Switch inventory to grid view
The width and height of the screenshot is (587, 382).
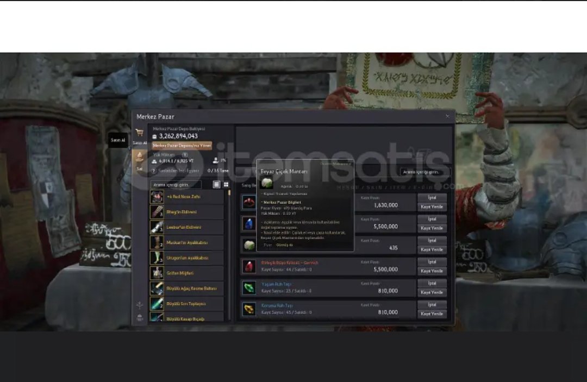click(x=226, y=184)
